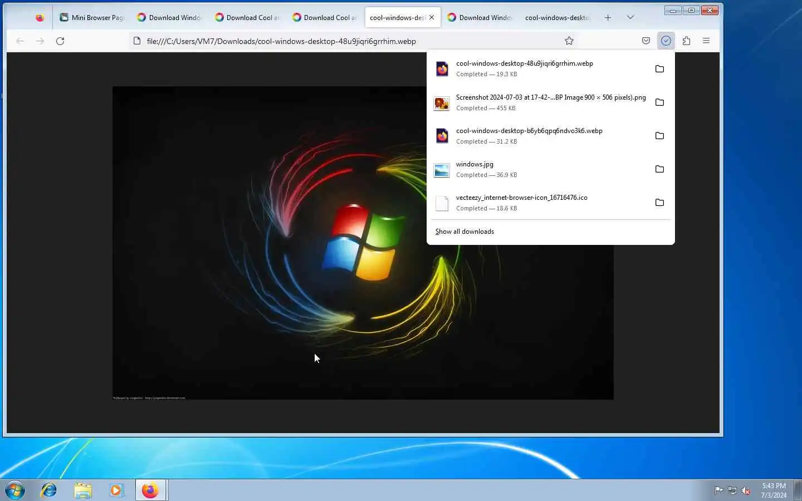The width and height of the screenshot is (802, 501).
Task: Open the Windows Start menu
Action: coord(15,490)
